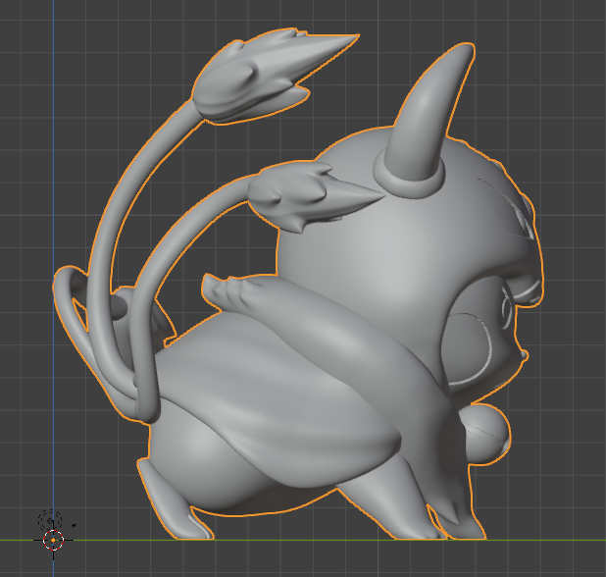Click the blue Z axis line

click(54, 147)
